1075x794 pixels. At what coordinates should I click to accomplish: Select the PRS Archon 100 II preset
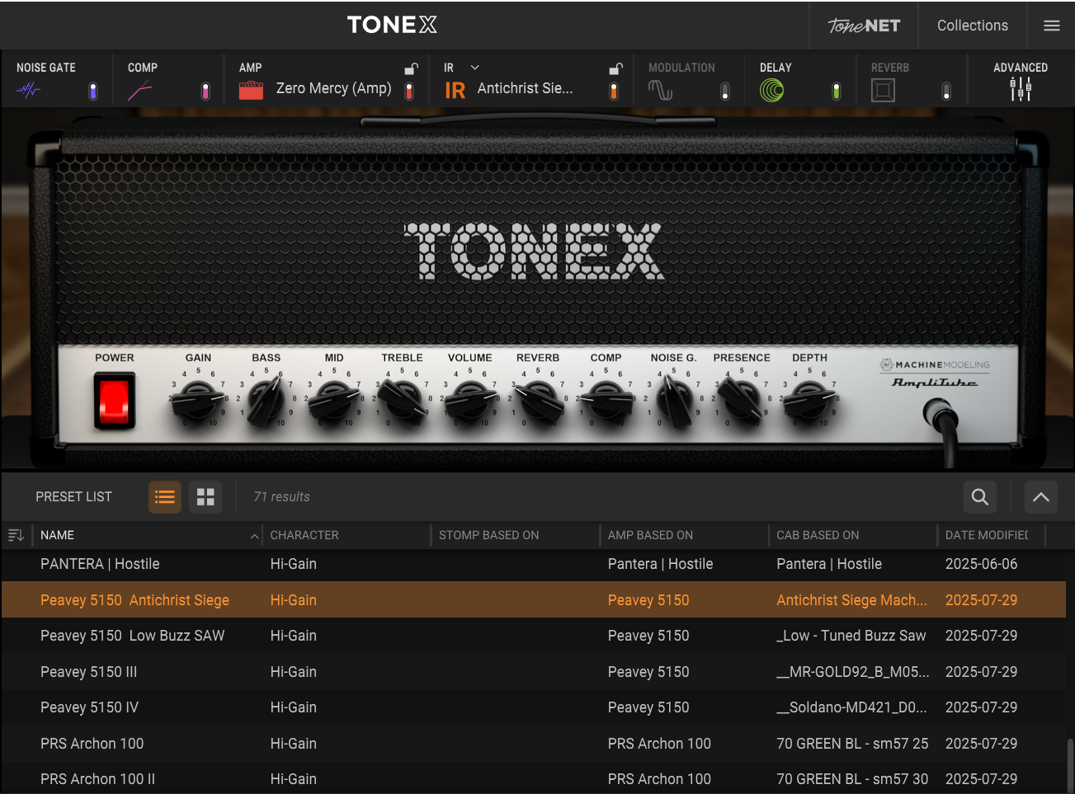534,778
